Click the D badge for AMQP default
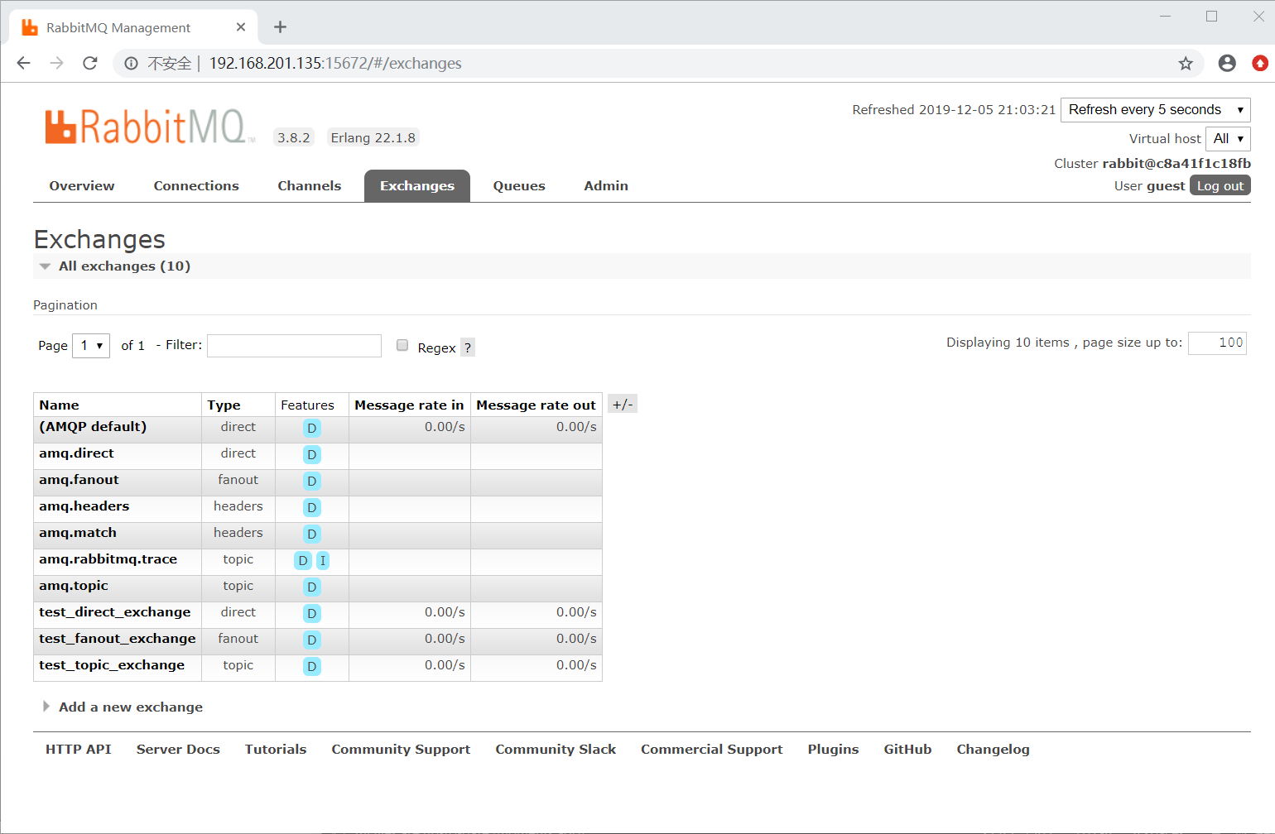The image size is (1275, 834). 311,428
